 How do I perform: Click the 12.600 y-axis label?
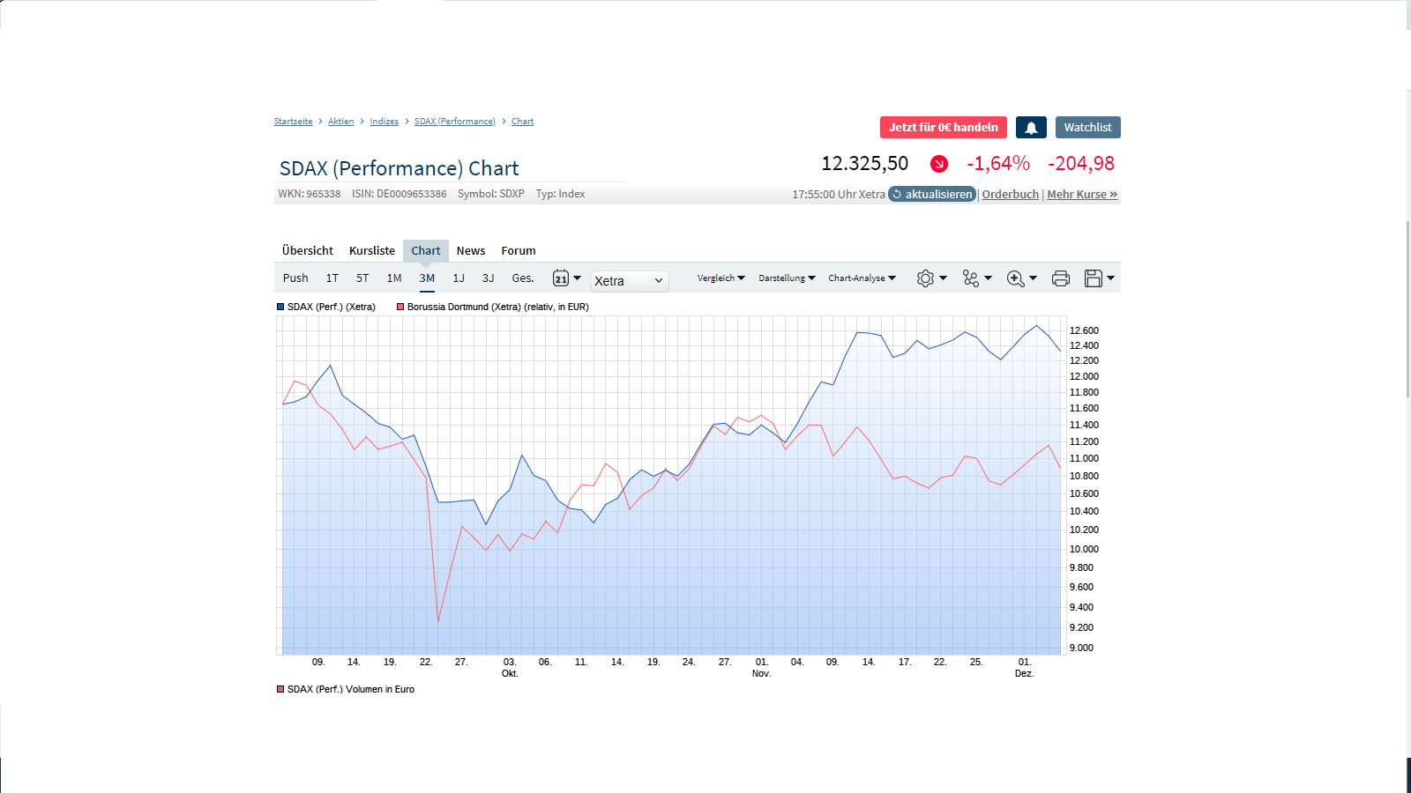click(1084, 330)
